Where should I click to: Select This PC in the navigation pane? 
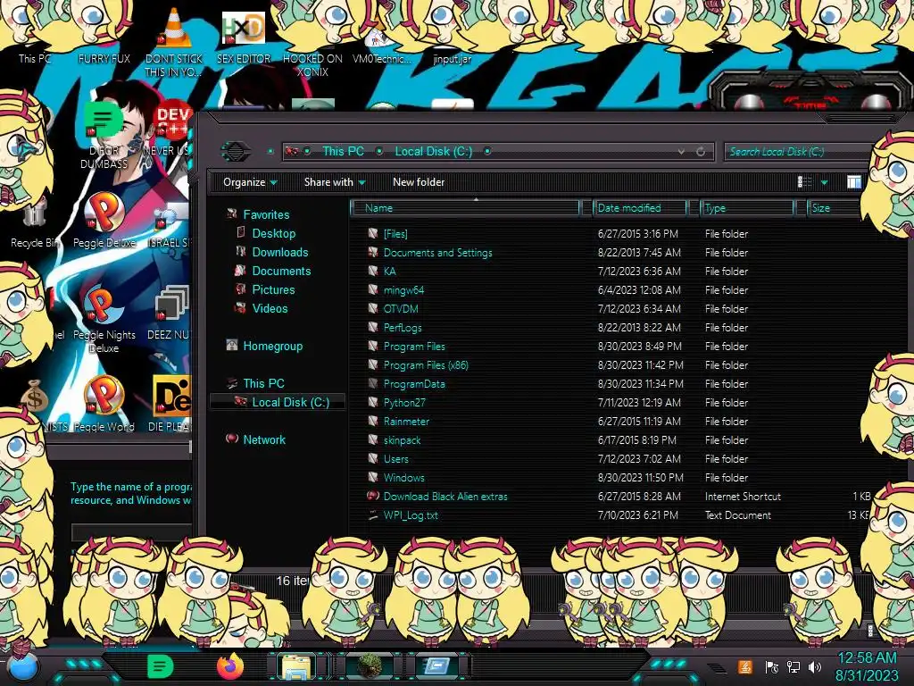tap(263, 383)
